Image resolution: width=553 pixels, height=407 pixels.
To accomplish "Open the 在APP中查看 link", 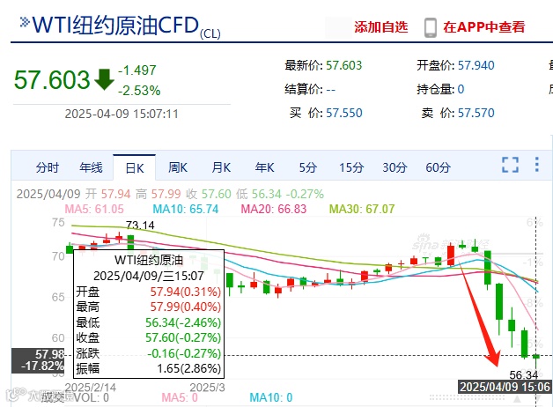I will (x=484, y=27).
